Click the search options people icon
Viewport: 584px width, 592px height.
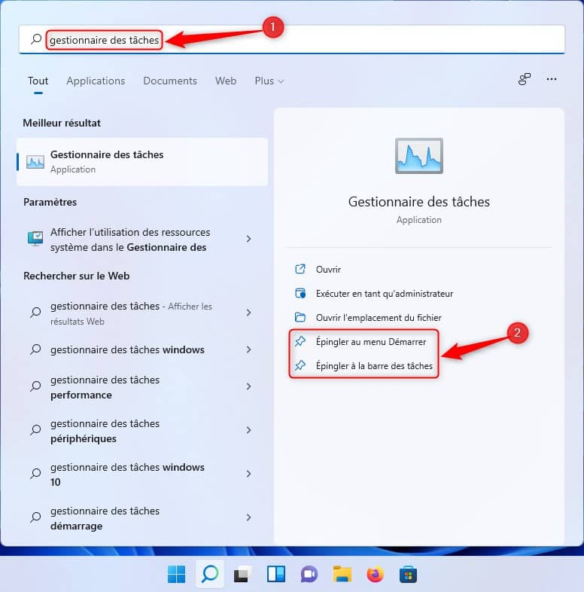pyautogui.click(x=525, y=79)
